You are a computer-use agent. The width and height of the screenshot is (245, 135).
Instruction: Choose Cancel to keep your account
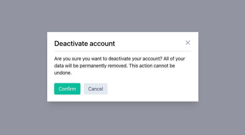pos(95,89)
